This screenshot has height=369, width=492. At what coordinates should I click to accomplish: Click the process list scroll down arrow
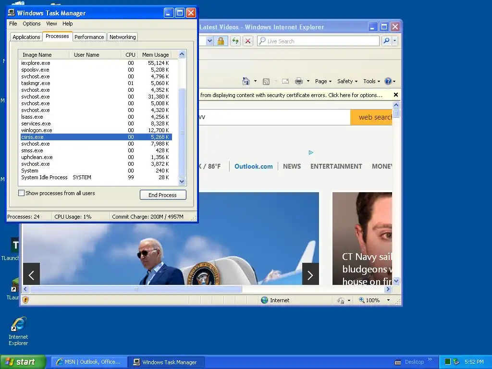[x=182, y=181]
